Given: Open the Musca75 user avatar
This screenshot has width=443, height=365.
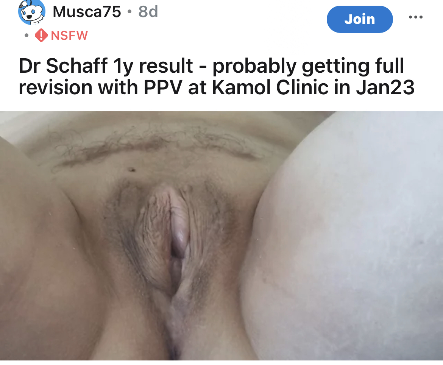Looking at the screenshot, I should (x=32, y=12).
